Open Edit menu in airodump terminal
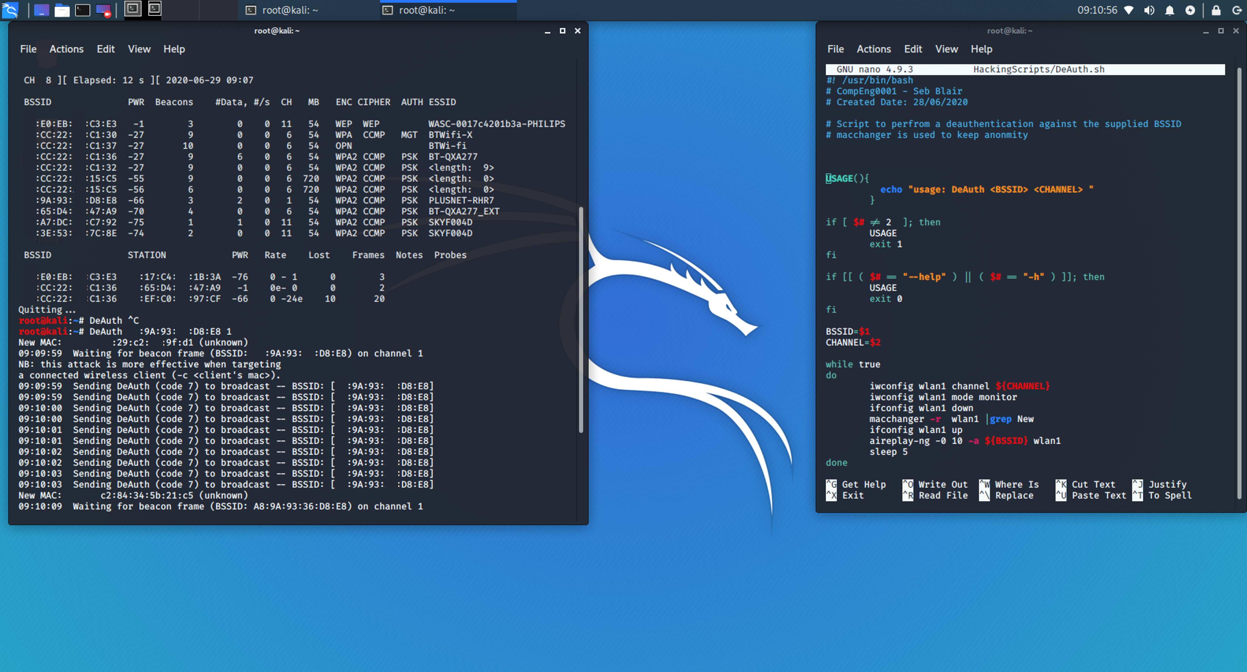The width and height of the screenshot is (1247, 672). point(105,49)
